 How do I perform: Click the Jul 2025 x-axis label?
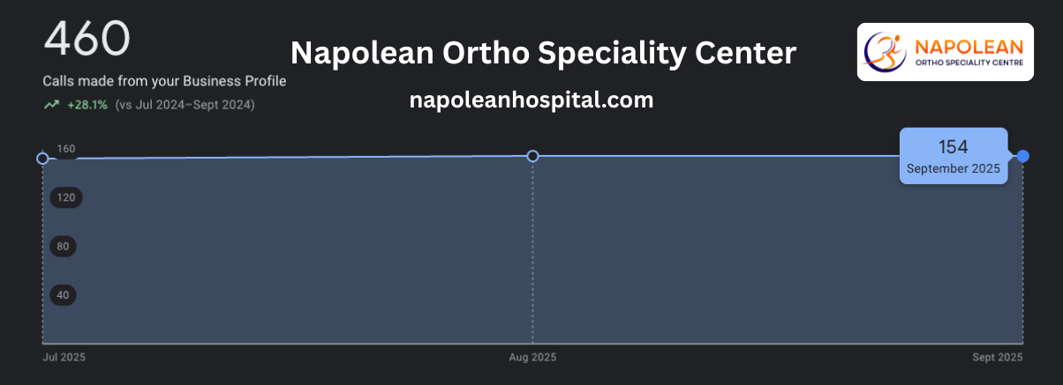(64, 358)
